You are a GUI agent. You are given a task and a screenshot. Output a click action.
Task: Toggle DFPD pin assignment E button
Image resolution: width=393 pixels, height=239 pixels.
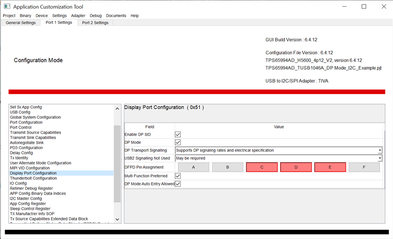point(330,167)
